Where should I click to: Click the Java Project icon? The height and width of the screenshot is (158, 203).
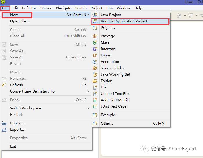coord(95,15)
